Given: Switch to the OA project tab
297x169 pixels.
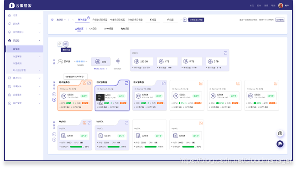Looking at the screenshot, I should click(93, 29).
